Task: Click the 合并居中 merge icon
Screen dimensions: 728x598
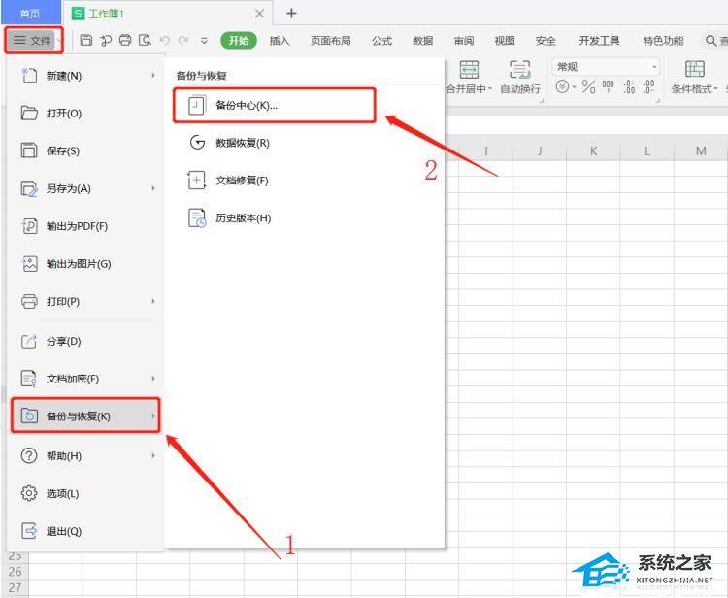Action: pyautogui.click(x=469, y=70)
